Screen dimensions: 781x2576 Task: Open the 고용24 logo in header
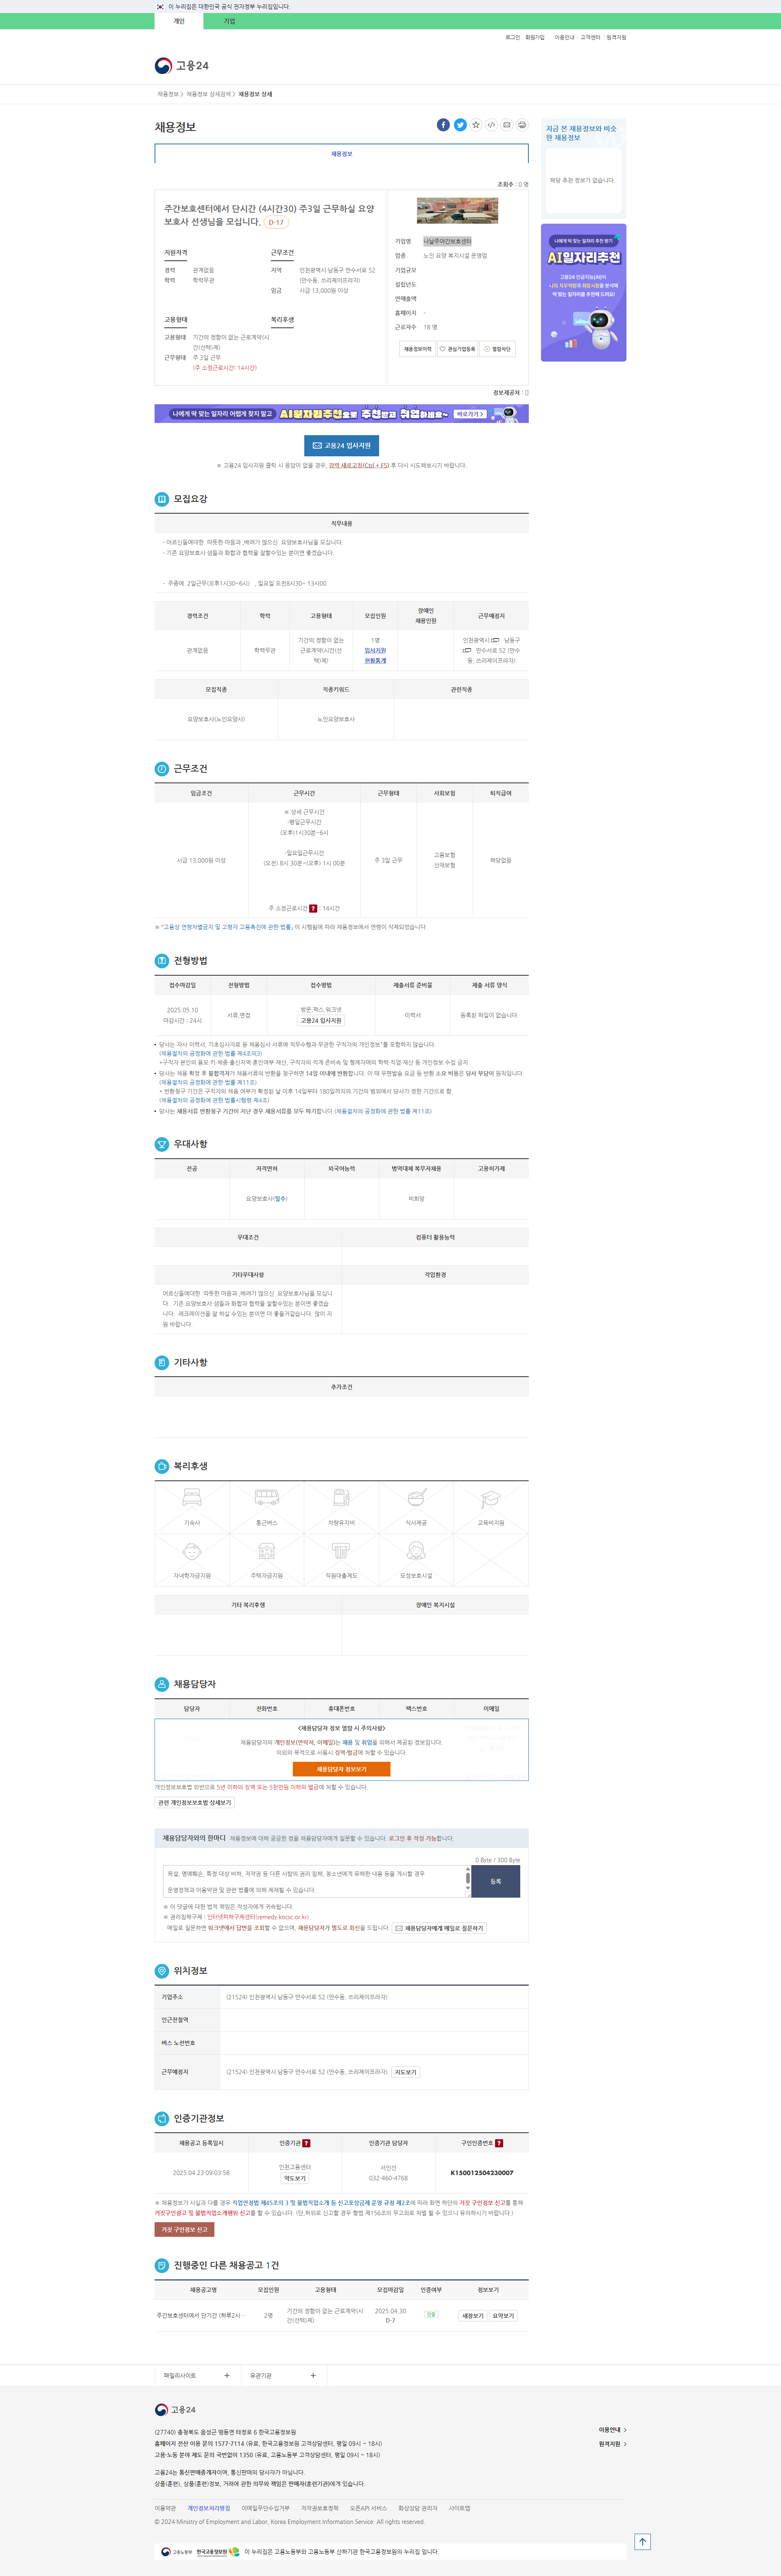click(182, 66)
